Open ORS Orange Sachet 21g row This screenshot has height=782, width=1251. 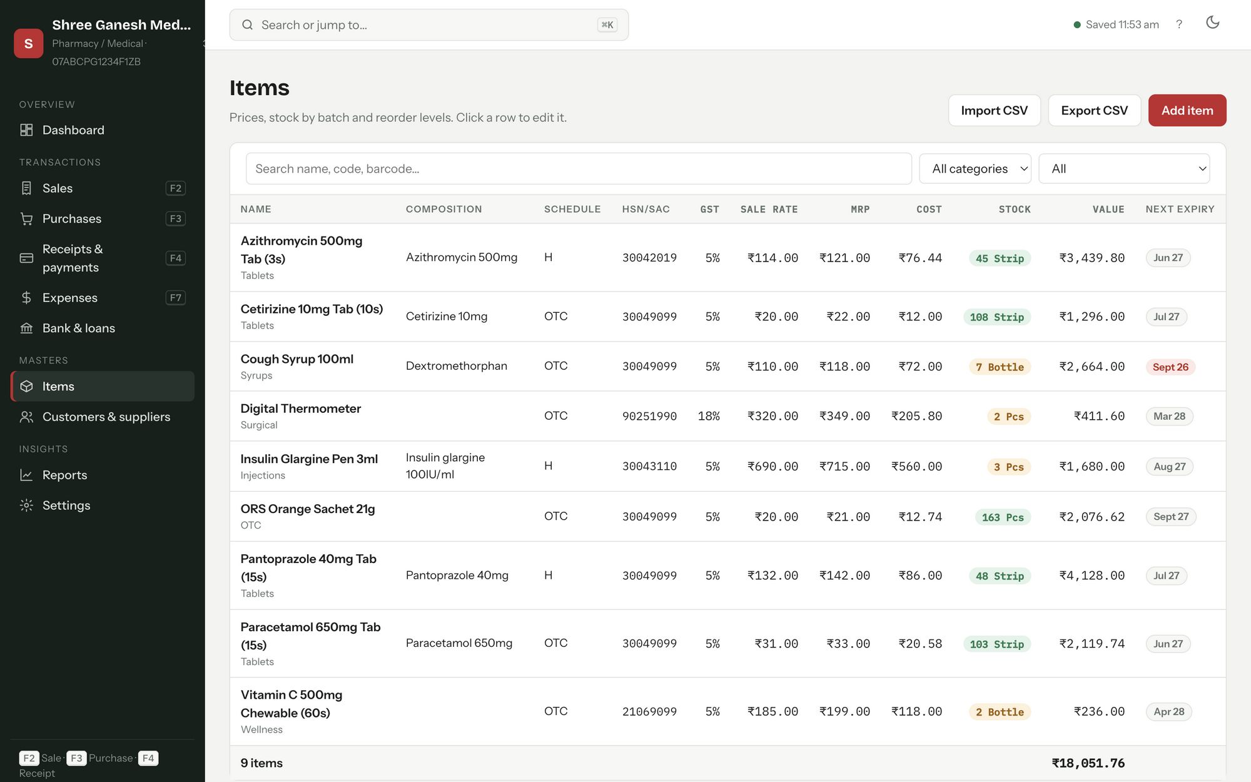[727, 517]
